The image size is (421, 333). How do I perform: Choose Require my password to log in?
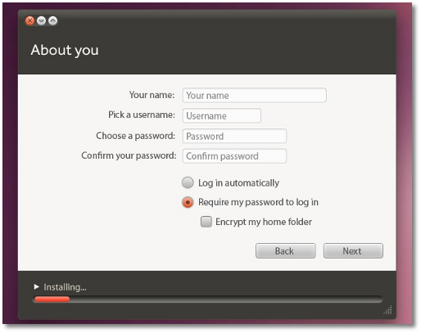click(x=188, y=202)
